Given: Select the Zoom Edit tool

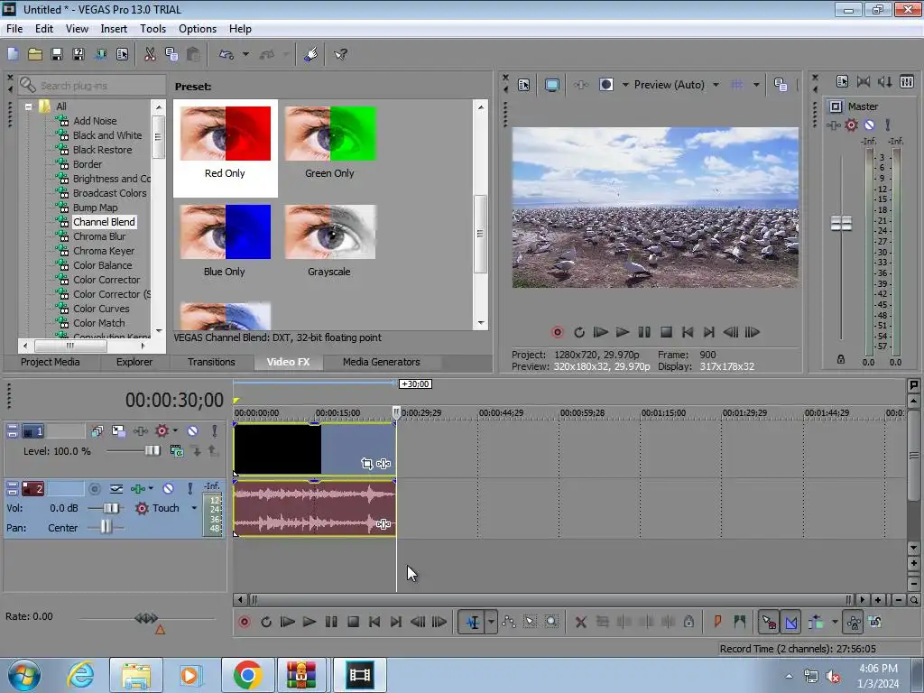Looking at the screenshot, I should pyautogui.click(x=551, y=622).
